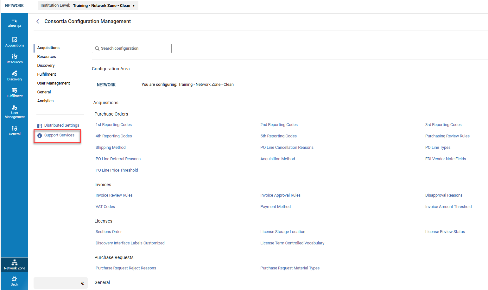Open the General sidebar icon

pos(15,130)
